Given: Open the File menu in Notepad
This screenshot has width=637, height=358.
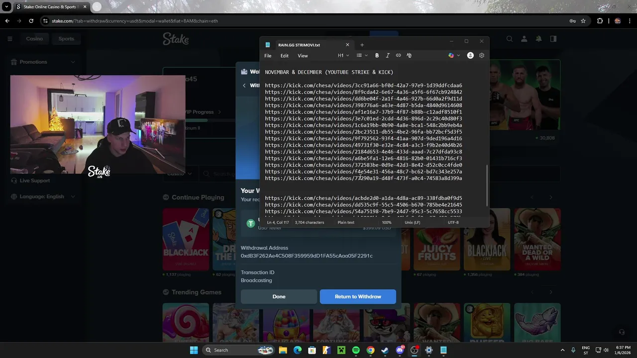Looking at the screenshot, I should click(x=268, y=56).
